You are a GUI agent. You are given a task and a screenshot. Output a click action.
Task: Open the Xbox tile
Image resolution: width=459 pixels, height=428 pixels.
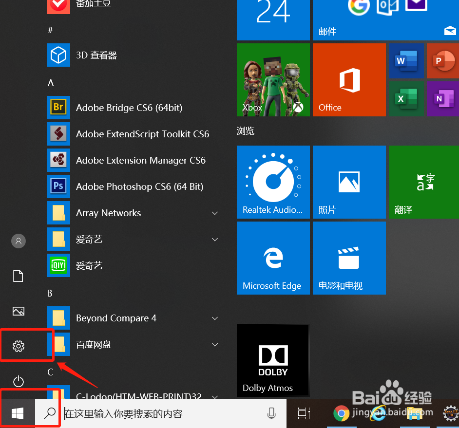(273, 80)
